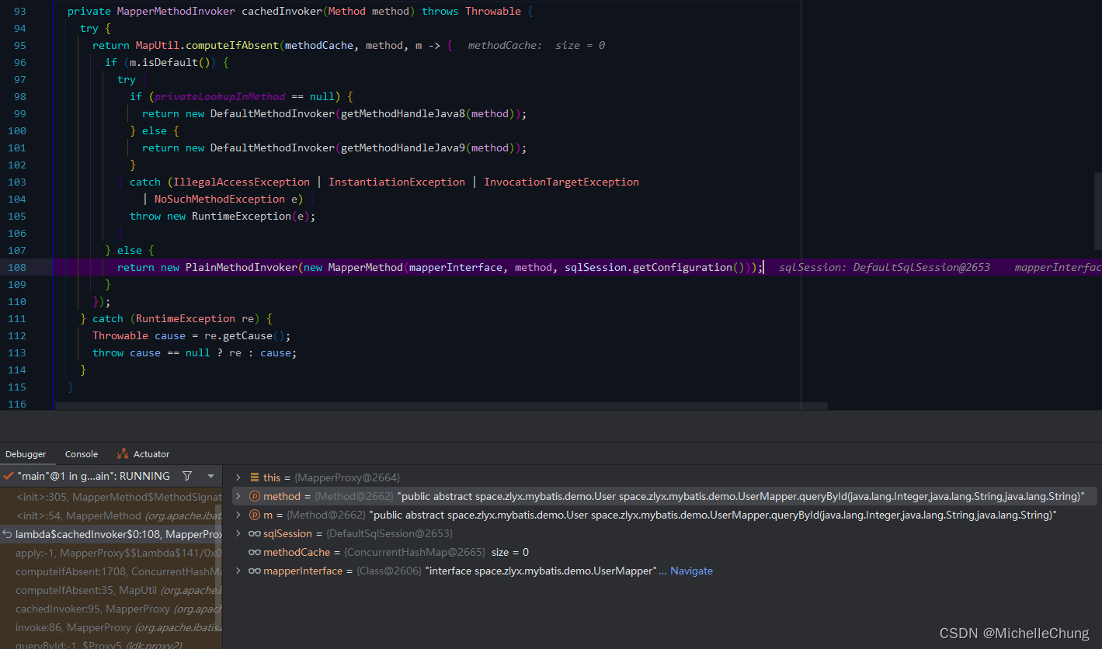Click 'RuntimeException re' on line 111
The height and width of the screenshot is (649, 1102).
point(196,318)
